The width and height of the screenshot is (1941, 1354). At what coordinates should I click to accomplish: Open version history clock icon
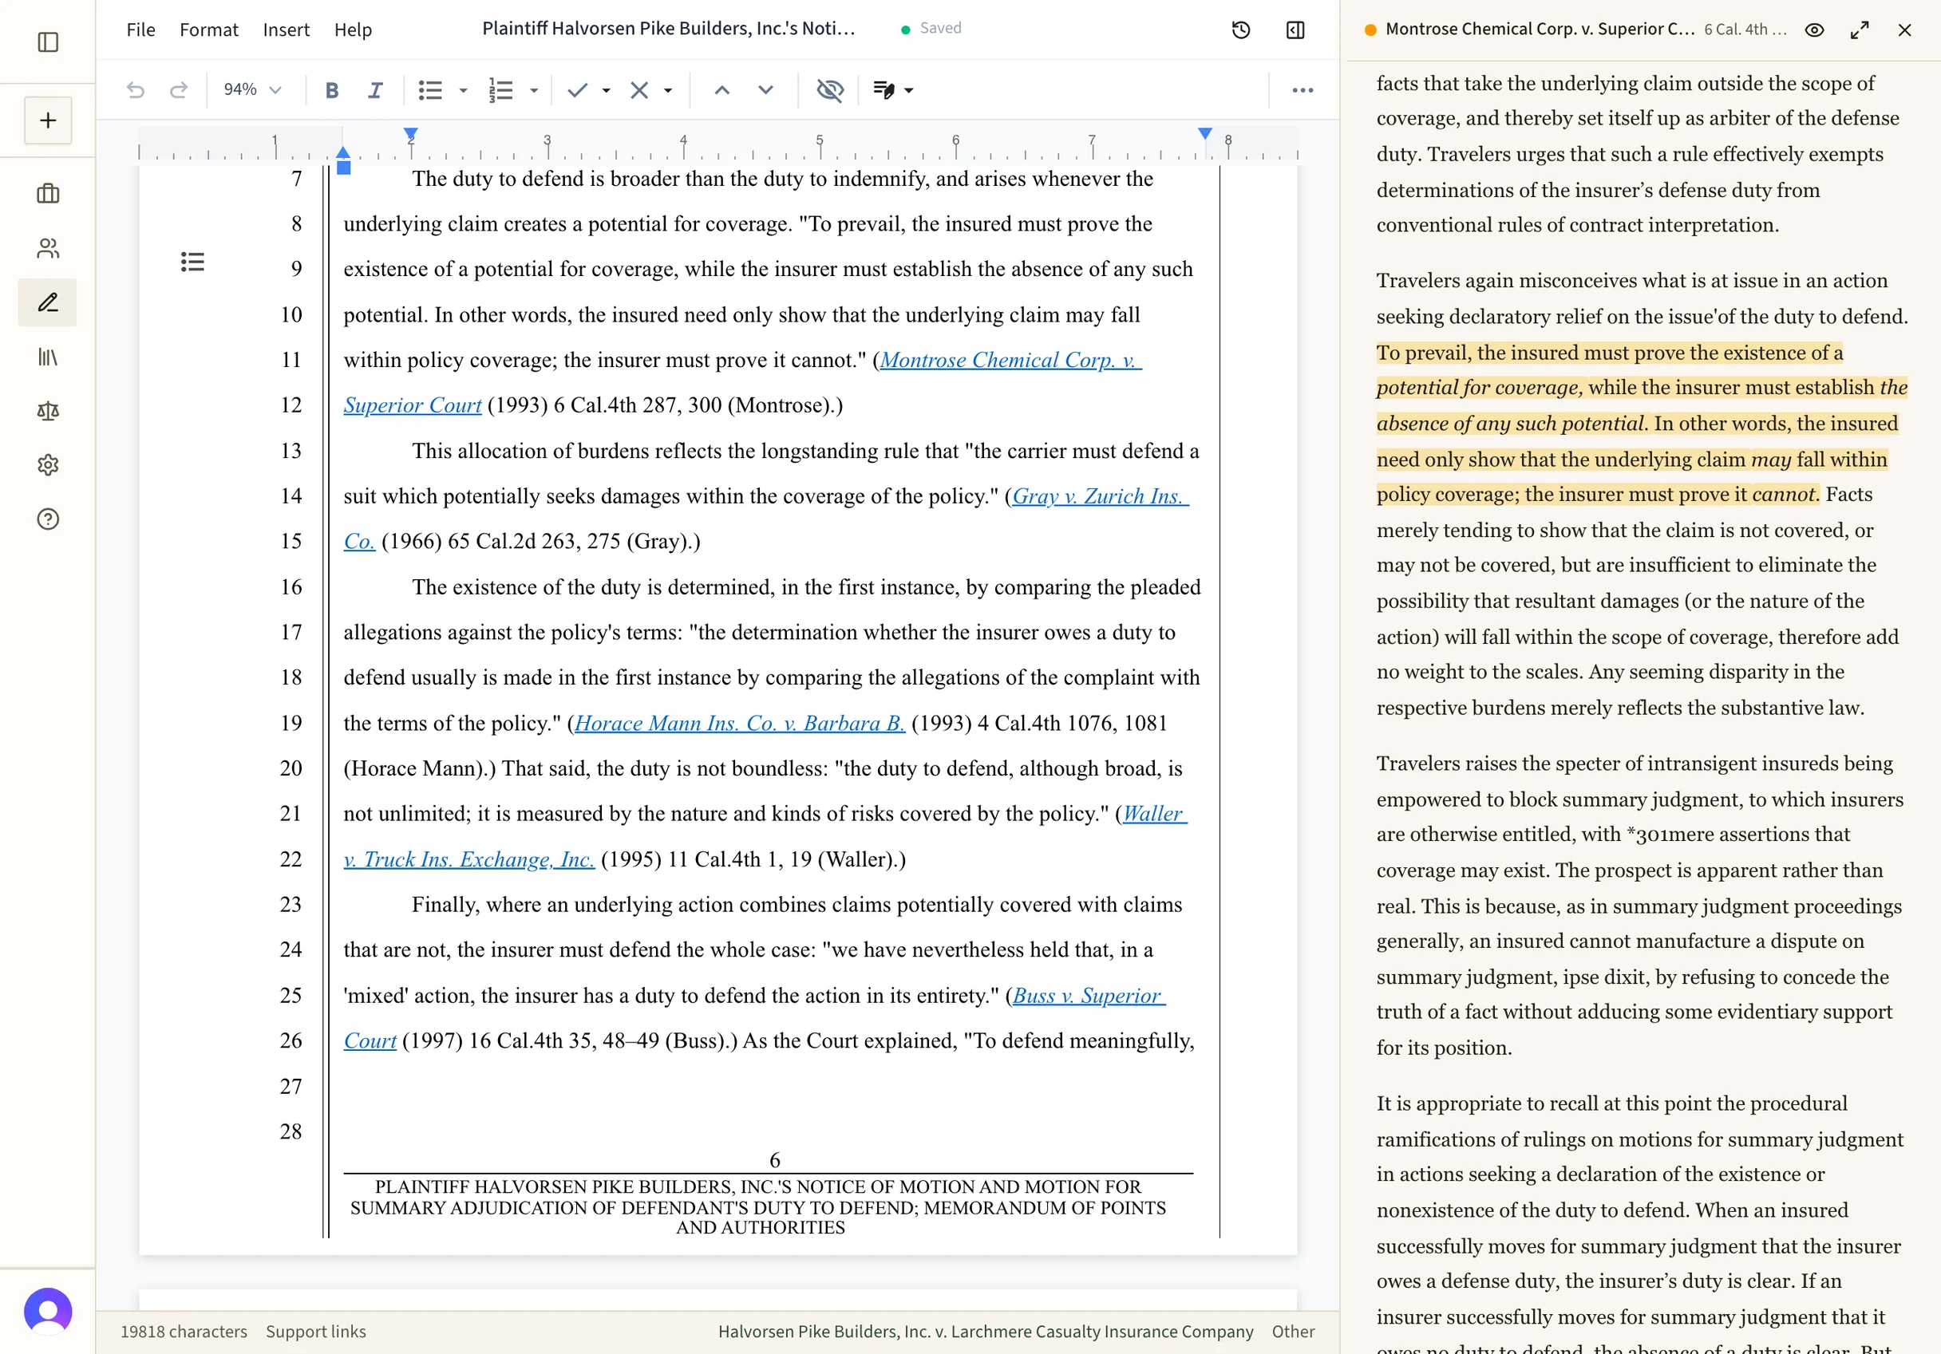[x=1240, y=30]
